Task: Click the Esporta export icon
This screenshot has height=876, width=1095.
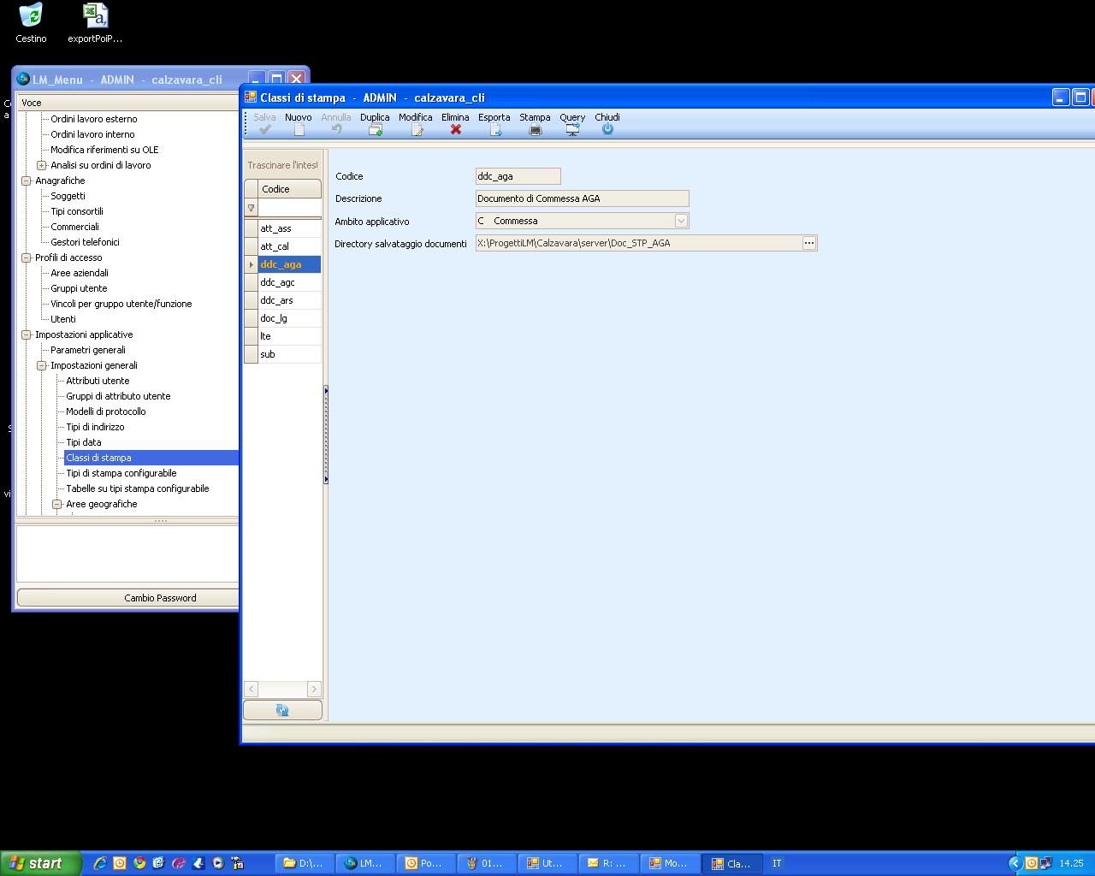Action: pyautogui.click(x=494, y=129)
